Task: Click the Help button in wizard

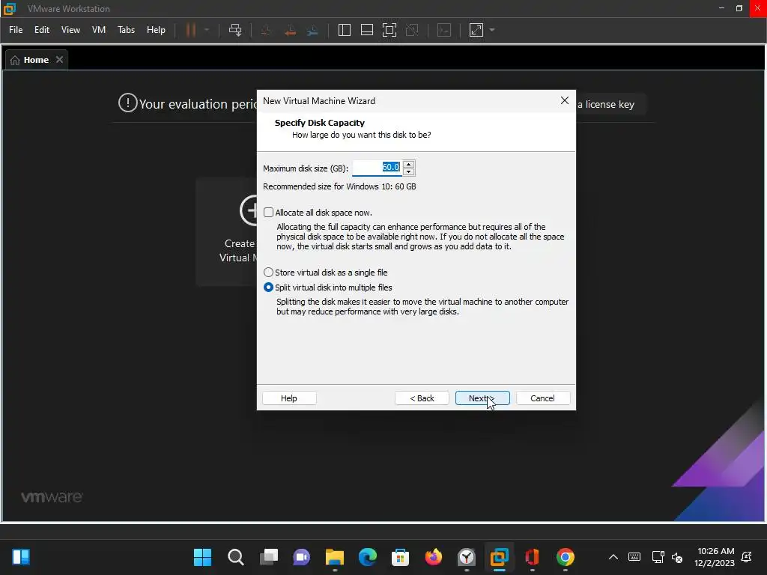Action: click(x=289, y=398)
